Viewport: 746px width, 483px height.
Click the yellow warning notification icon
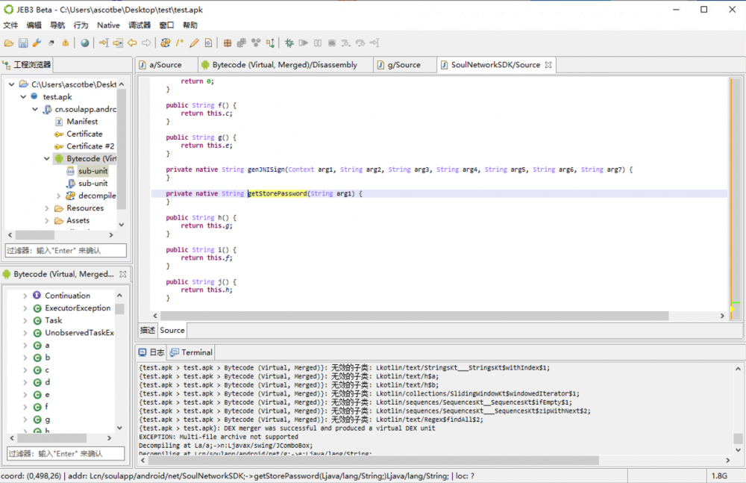coord(66,43)
